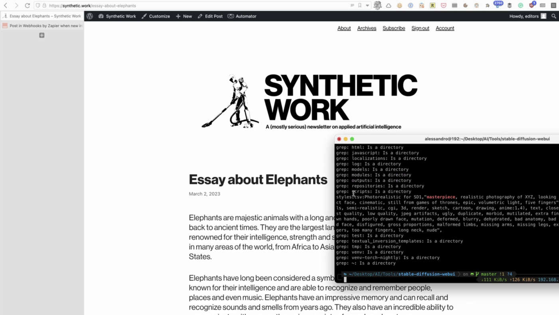This screenshot has height=315, width=559.
Task: Follow the Archives navigation link
Action: (x=367, y=28)
